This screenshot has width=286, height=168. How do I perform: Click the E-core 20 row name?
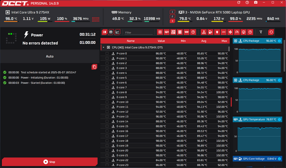[122, 150]
